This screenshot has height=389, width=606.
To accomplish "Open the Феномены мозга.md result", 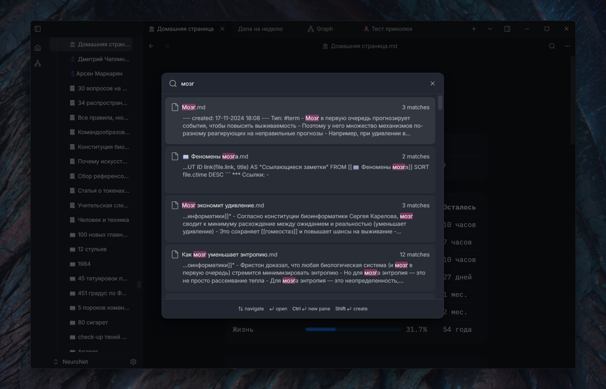I will 300,170.
